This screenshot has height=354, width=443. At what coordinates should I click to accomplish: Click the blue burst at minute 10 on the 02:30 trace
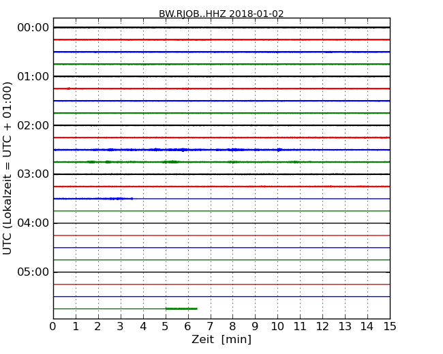(279, 150)
